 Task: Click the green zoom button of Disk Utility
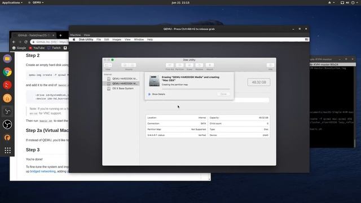pyautogui.click(x=112, y=60)
